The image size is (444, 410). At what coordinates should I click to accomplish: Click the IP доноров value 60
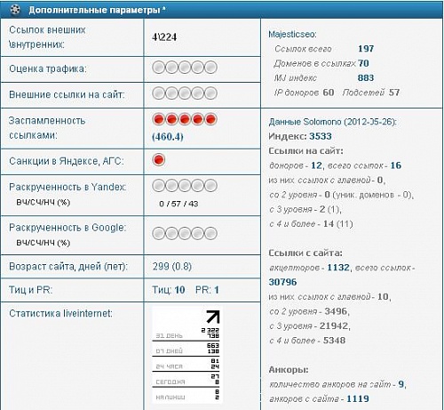(x=329, y=92)
